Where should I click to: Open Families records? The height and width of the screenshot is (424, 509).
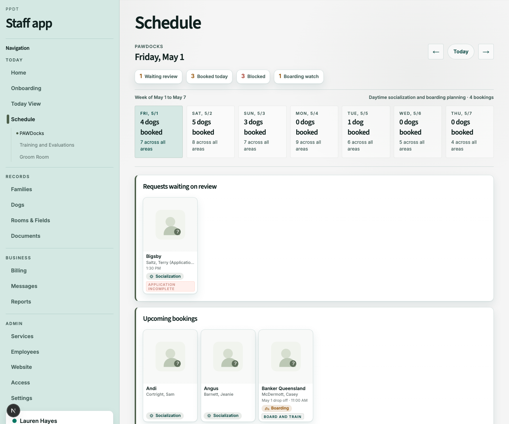pos(22,189)
